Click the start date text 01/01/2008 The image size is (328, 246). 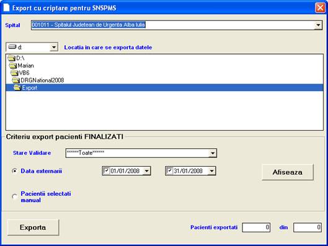pos(125,171)
